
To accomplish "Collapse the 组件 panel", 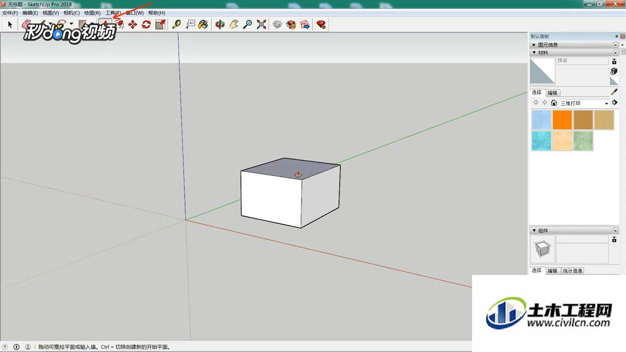I will click(x=534, y=231).
